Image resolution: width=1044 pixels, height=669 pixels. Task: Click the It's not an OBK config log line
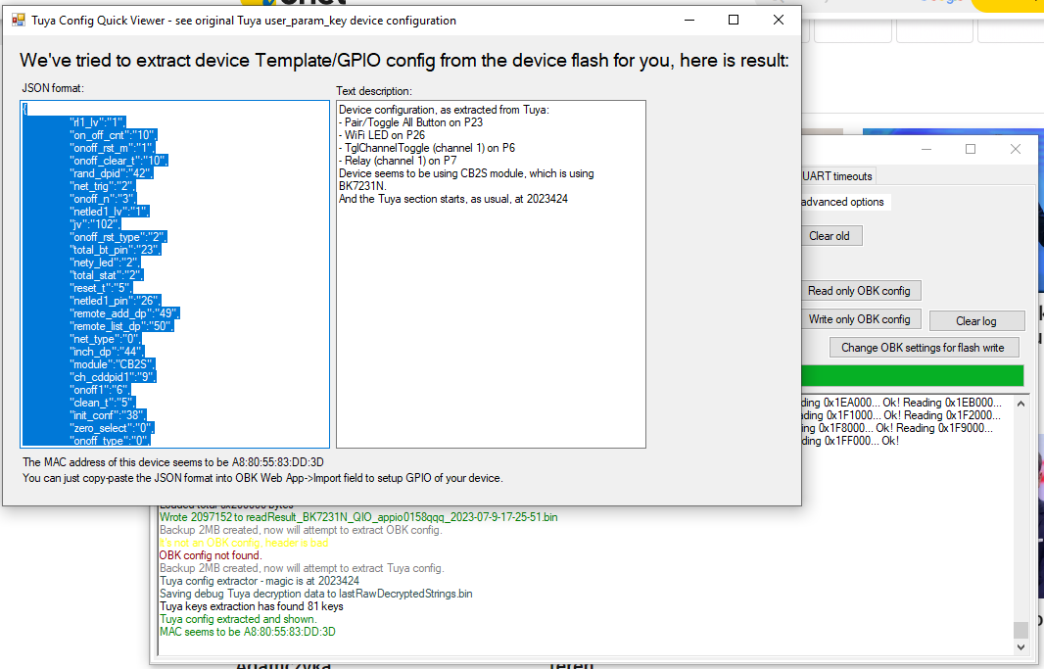click(x=244, y=543)
